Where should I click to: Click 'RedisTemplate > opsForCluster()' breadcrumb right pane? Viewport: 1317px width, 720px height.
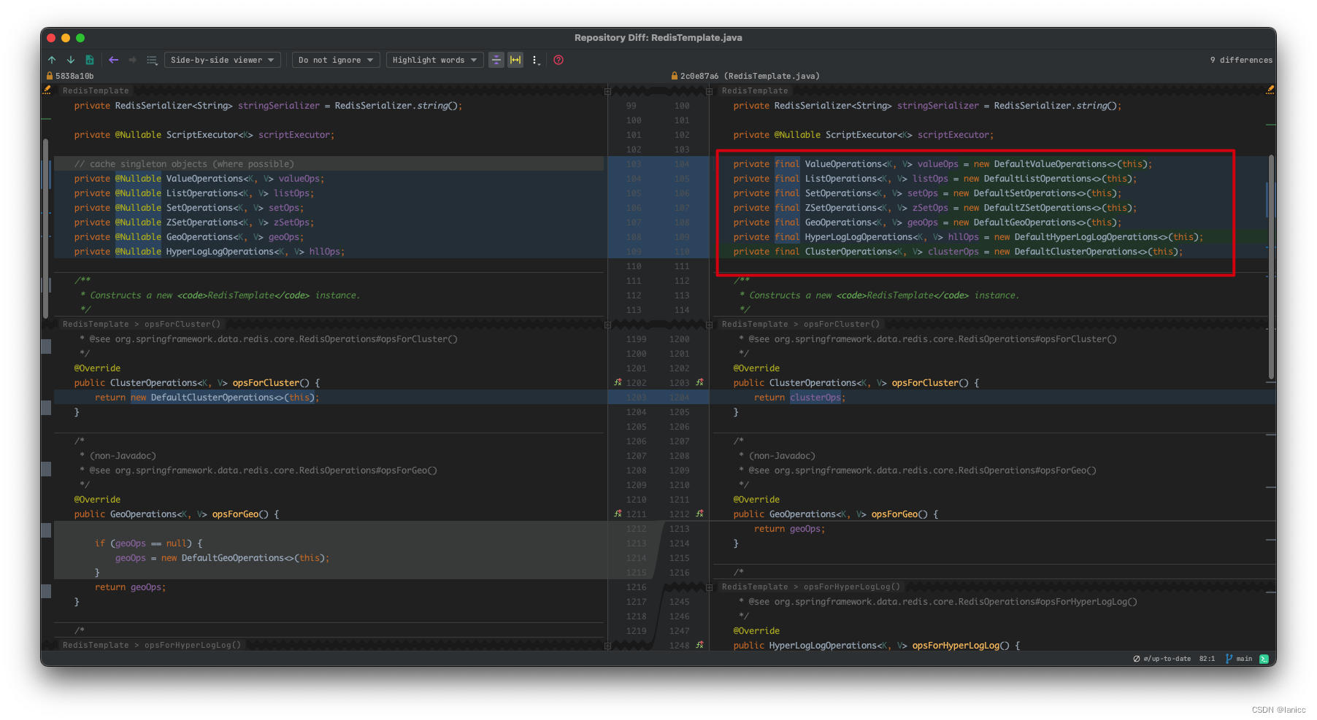click(801, 324)
